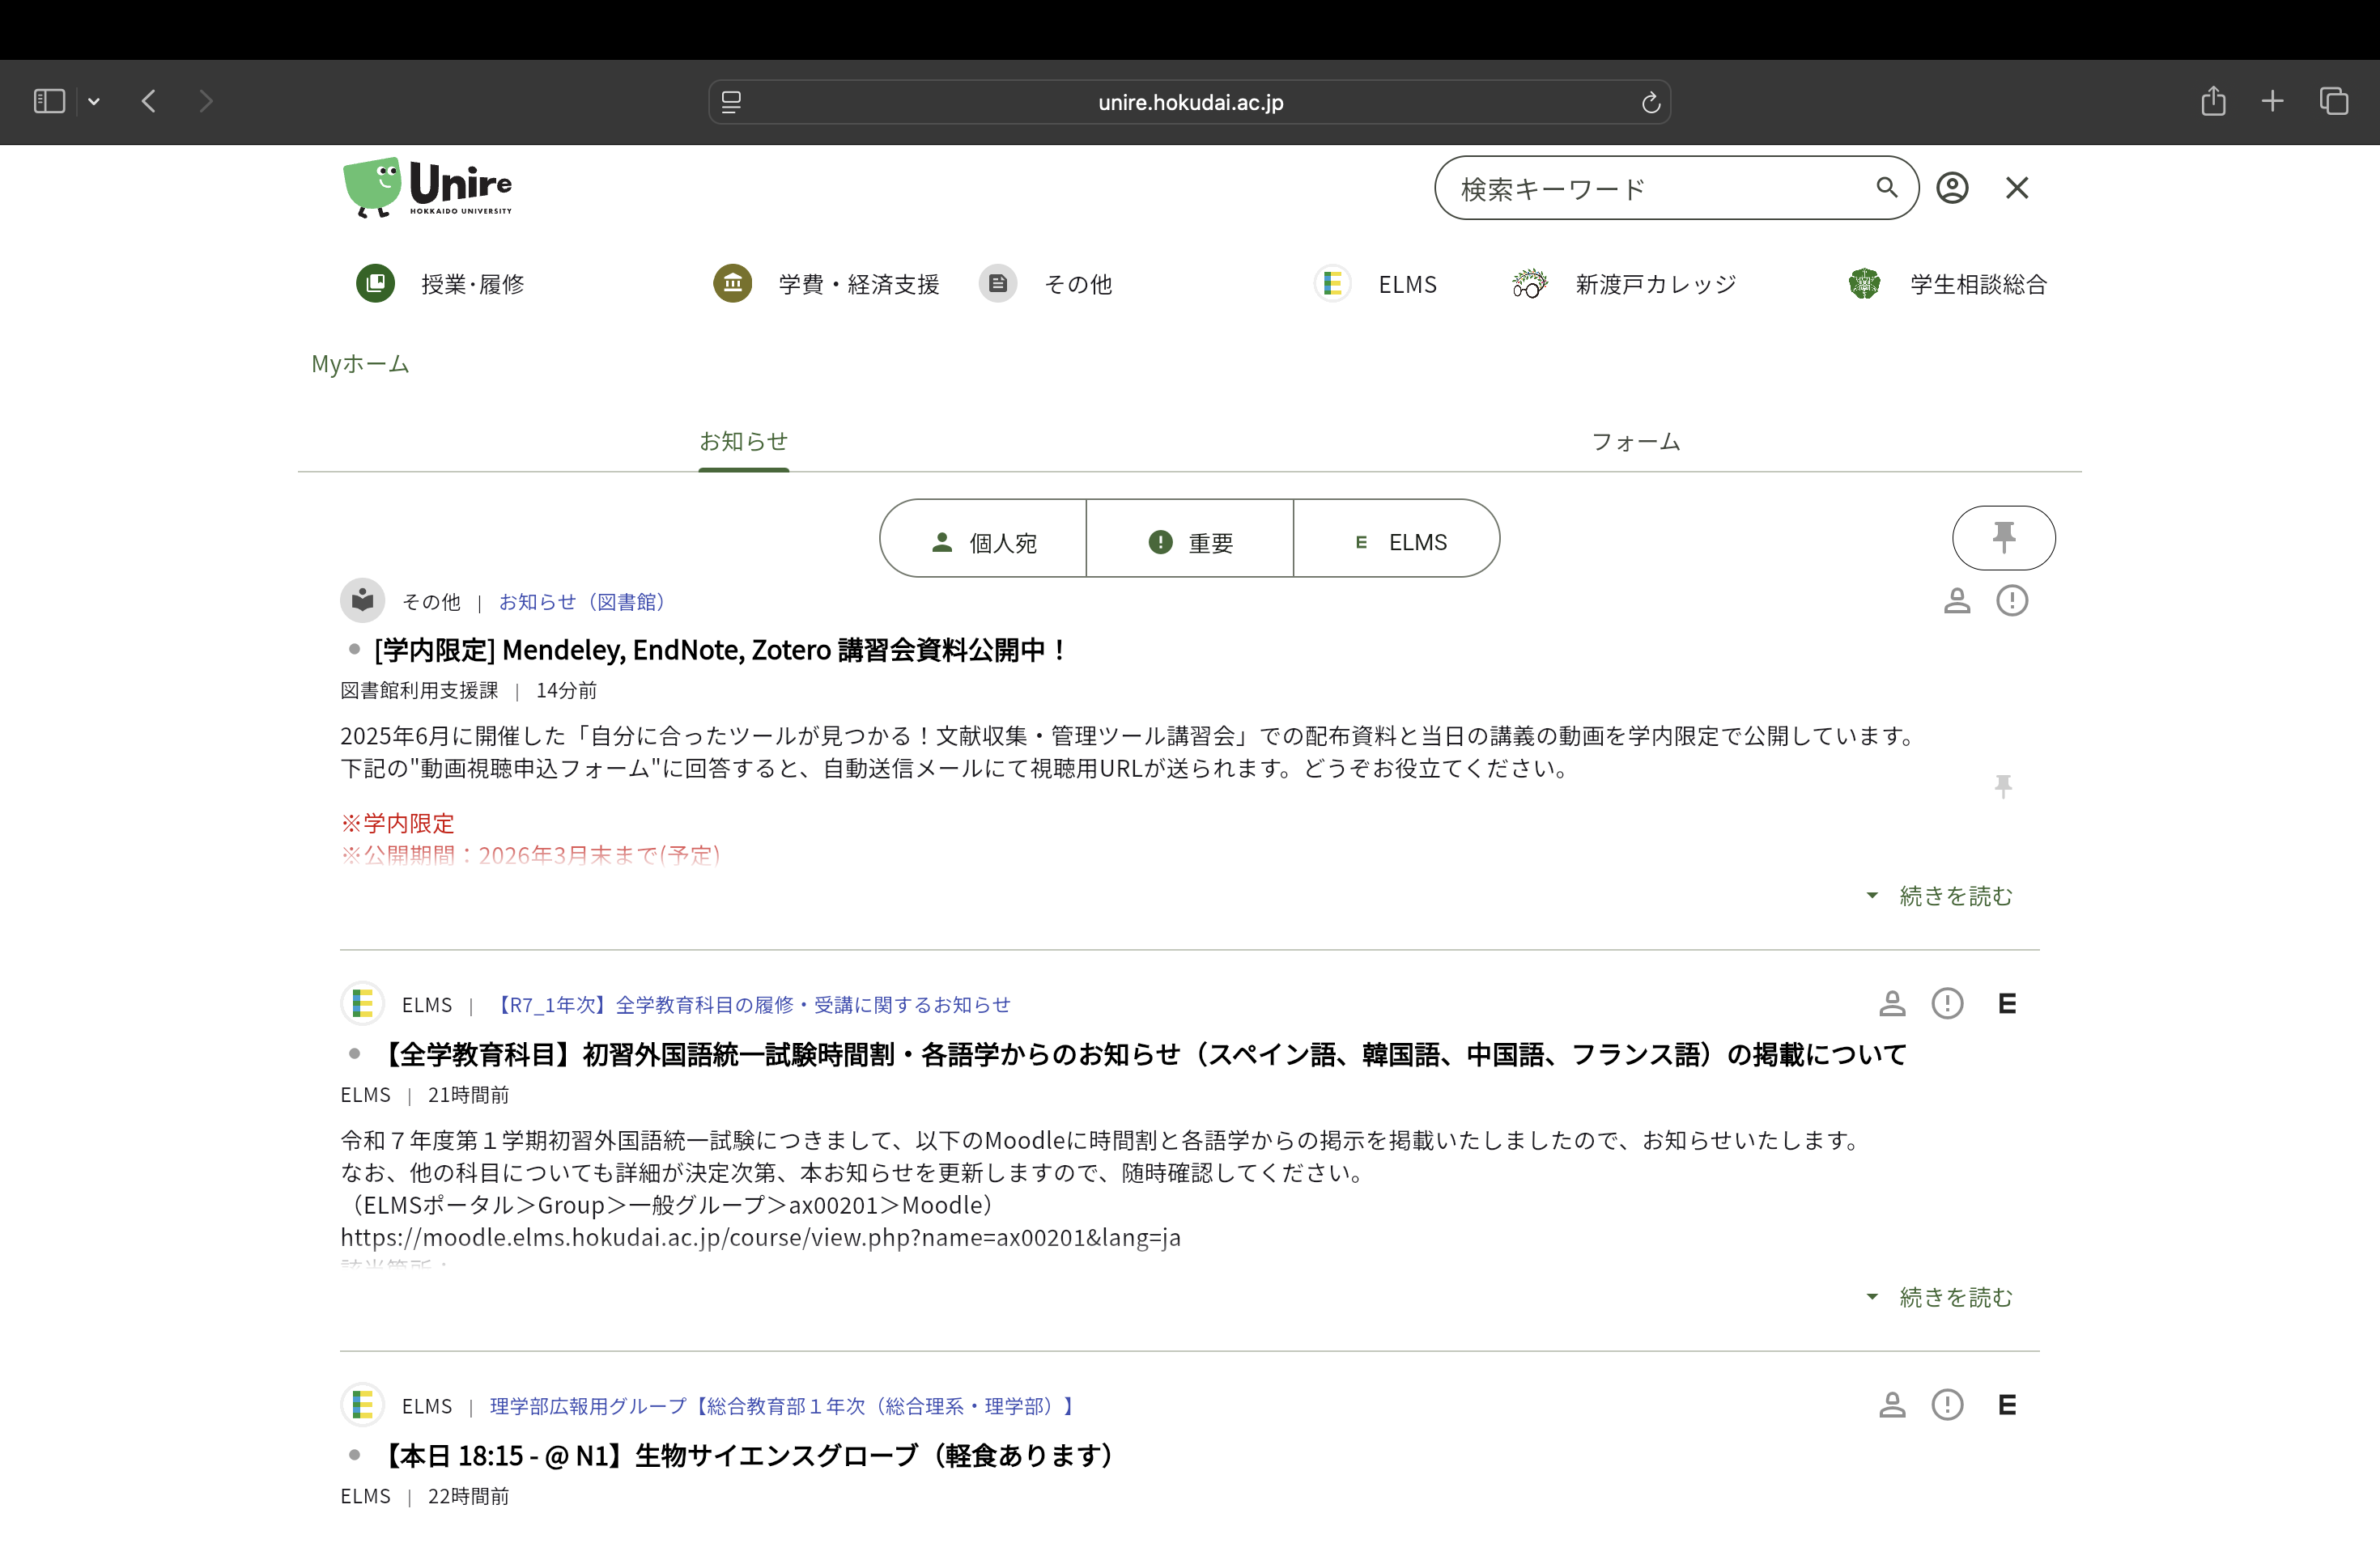Go back in Safari
The width and height of the screenshot is (2380, 1547).
tap(149, 101)
